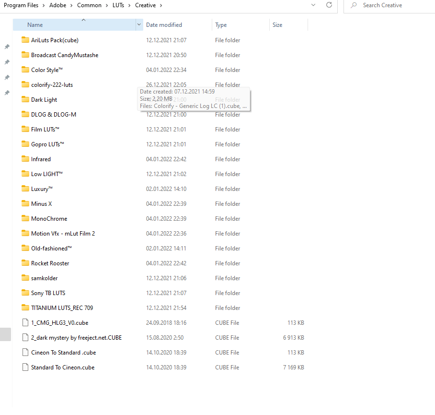435x415 pixels.
Task: Expand the chevron after Program Files
Action: coord(44,5)
